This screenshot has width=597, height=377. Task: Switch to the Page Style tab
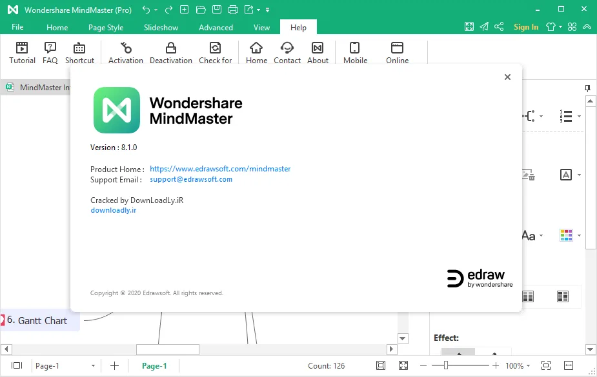coord(106,27)
